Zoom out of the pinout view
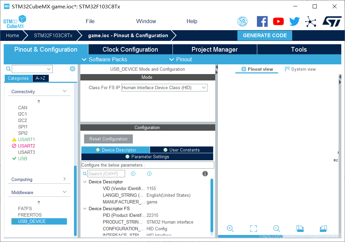 coord(277,228)
